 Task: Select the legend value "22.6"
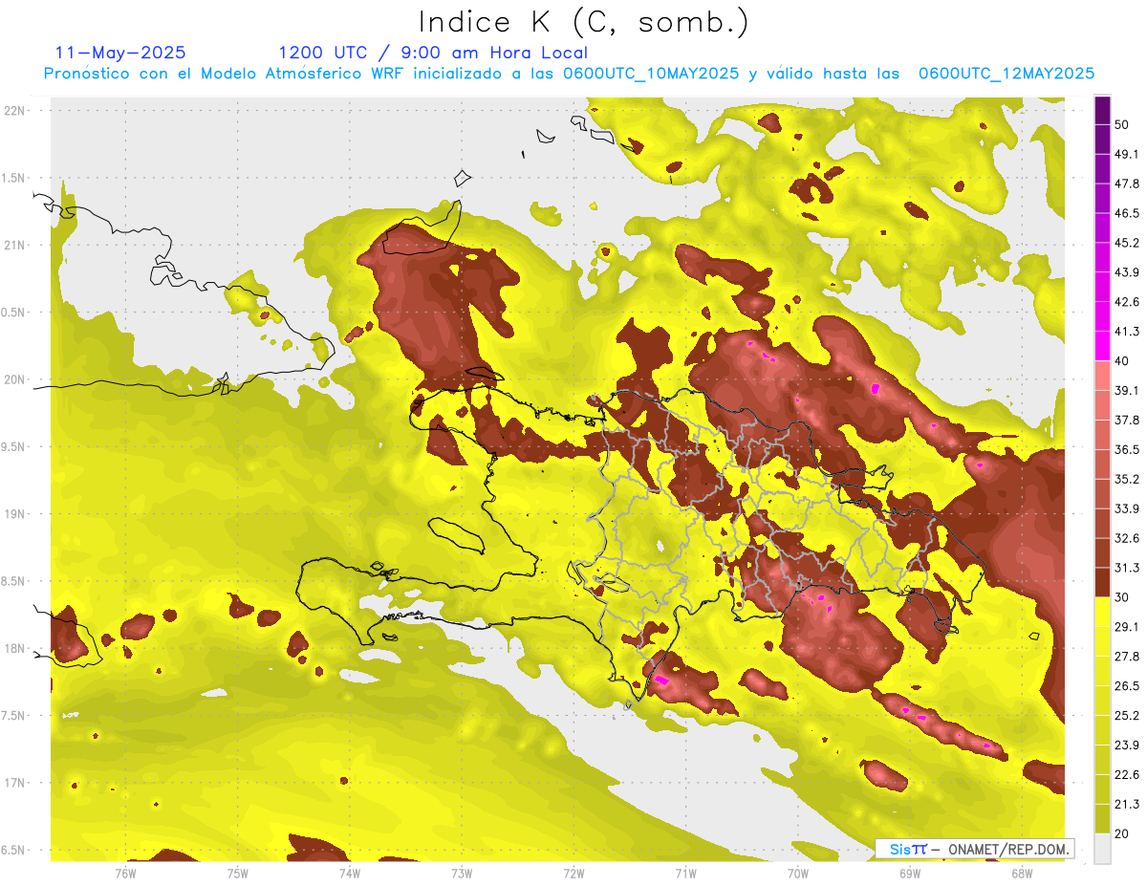tap(1126, 775)
